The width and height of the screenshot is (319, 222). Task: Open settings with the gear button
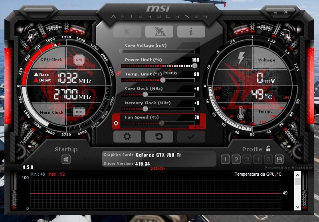(x=127, y=136)
